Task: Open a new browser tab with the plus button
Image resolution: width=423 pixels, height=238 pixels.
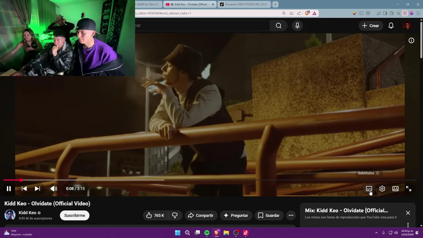Action: 275,4
